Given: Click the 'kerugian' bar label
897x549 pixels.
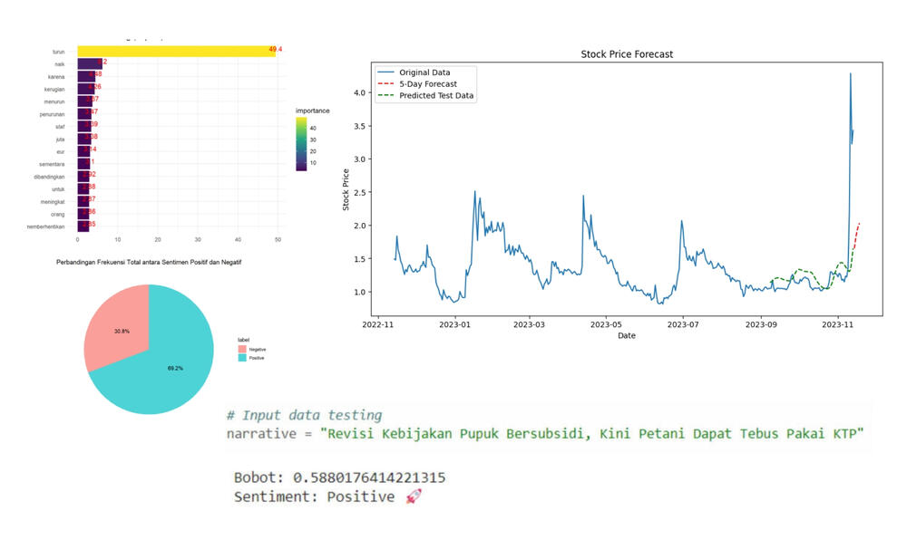Looking at the screenshot, I should (x=55, y=89).
